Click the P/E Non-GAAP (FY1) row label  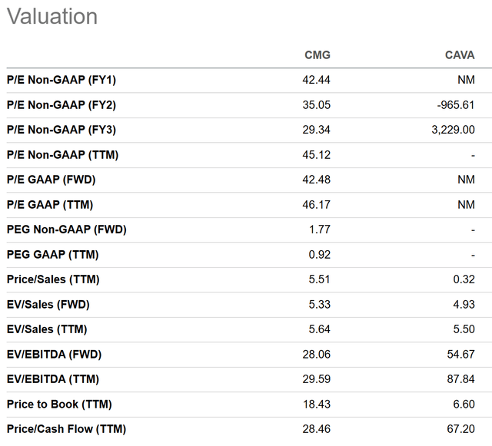(x=61, y=80)
